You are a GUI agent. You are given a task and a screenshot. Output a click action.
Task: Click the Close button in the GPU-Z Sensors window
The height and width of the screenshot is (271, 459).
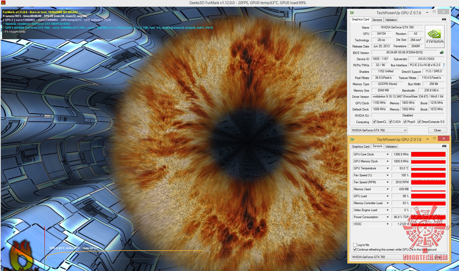(438, 257)
